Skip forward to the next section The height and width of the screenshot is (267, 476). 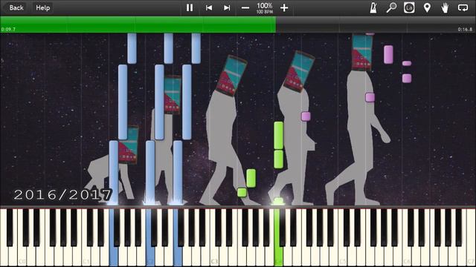[x=227, y=7]
